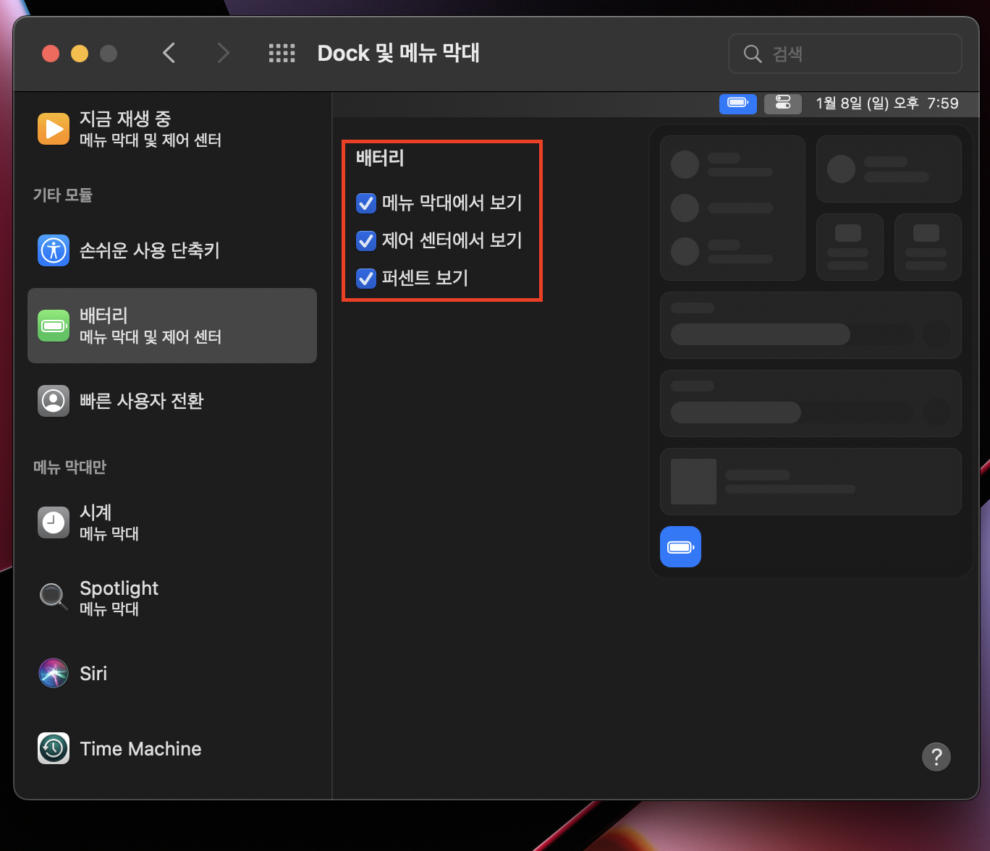Screen dimensions: 990x851
Task: Open help with the question mark button
Action: point(936,757)
